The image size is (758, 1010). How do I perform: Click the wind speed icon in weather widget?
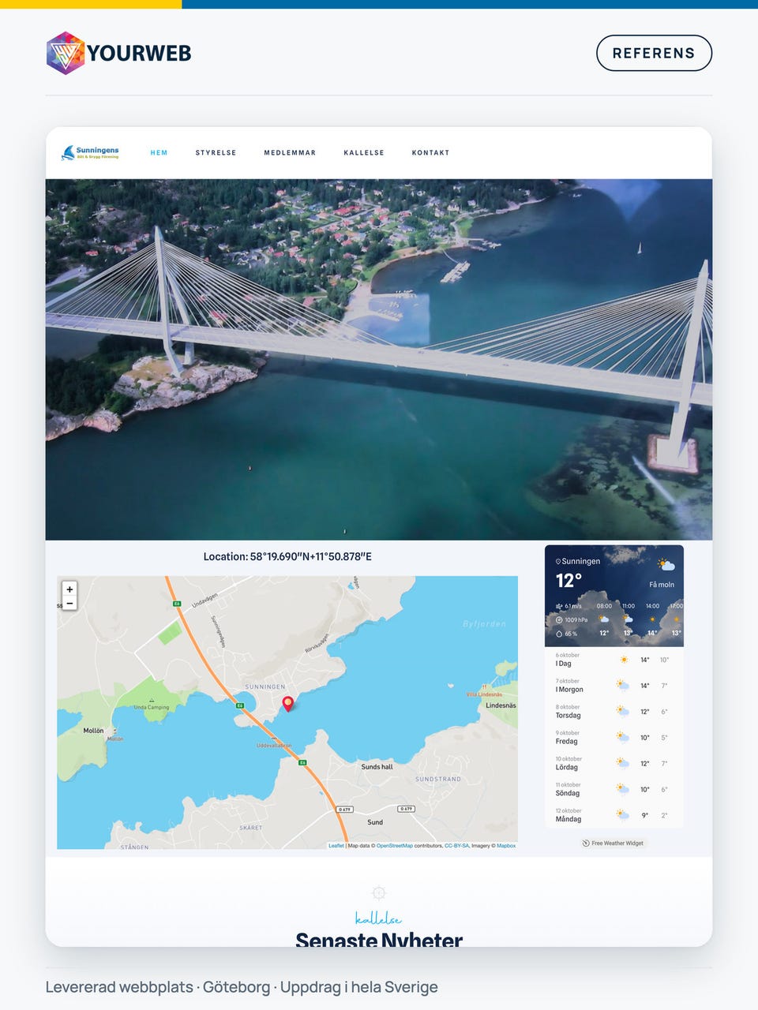pyautogui.click(x=559, y=606)
